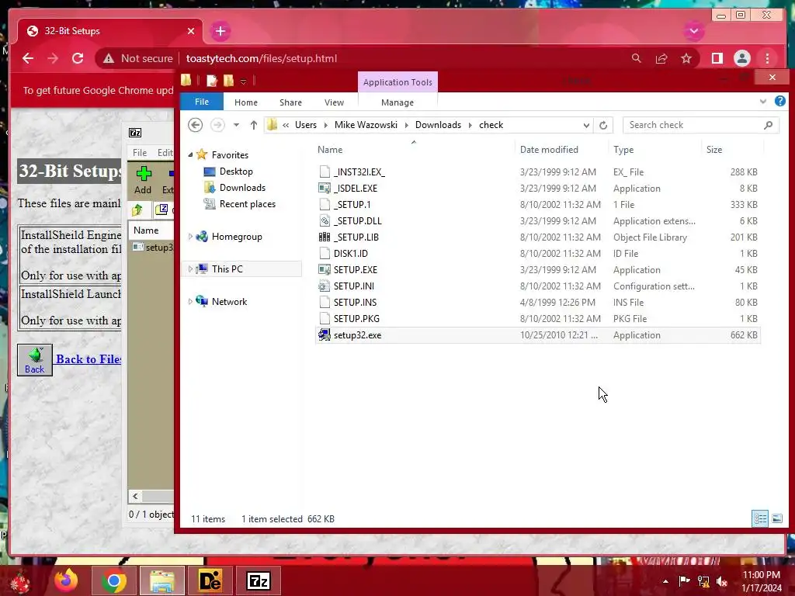The height and width of the screenshot is (596, 795).
Task: Click the Chrome address bar URL
Action: click(261, 58)
